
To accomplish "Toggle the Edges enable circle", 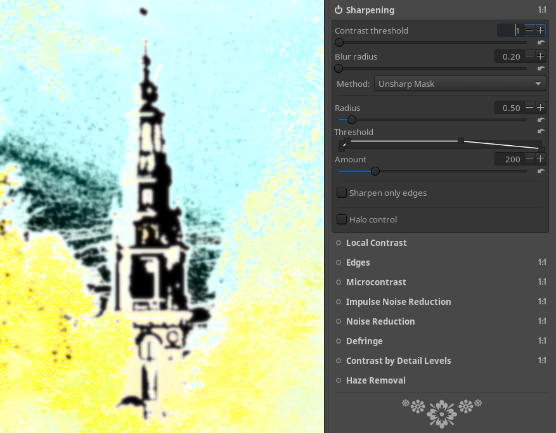I will tap(339, 262).
